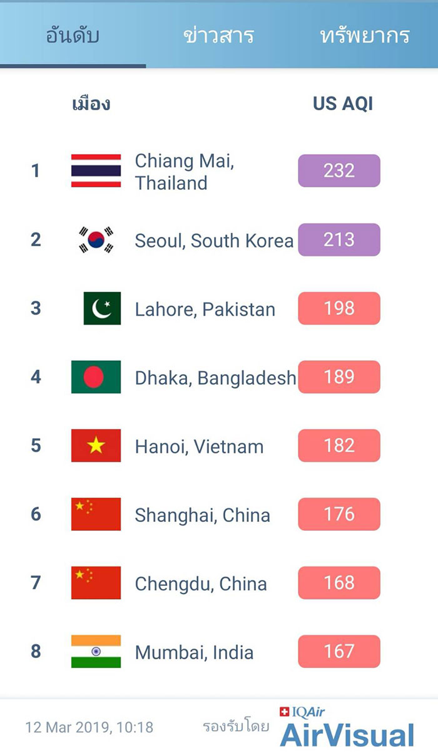Tap the South Korea flag icon

96,239
